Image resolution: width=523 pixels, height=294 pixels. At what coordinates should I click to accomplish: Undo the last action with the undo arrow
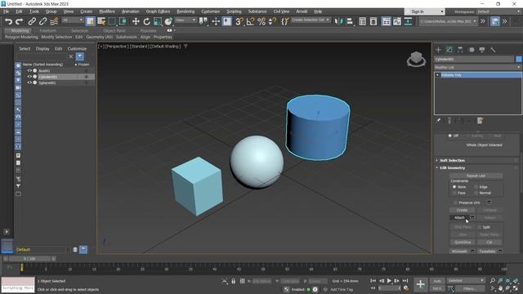click(x=8, y=22)
